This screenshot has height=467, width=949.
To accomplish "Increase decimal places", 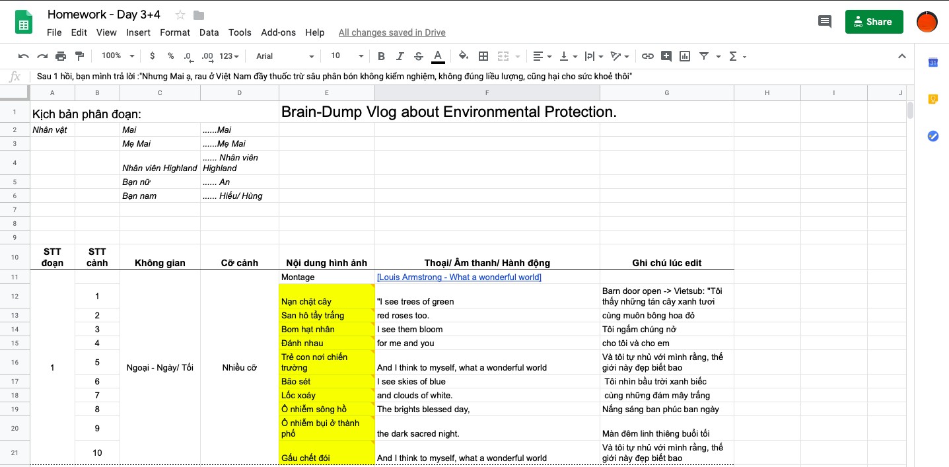I will click(x=207, y=56).
